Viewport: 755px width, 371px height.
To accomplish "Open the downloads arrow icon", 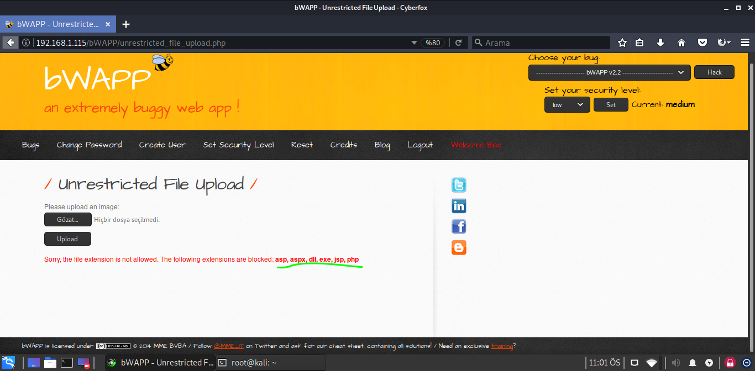I will point(660,43).
